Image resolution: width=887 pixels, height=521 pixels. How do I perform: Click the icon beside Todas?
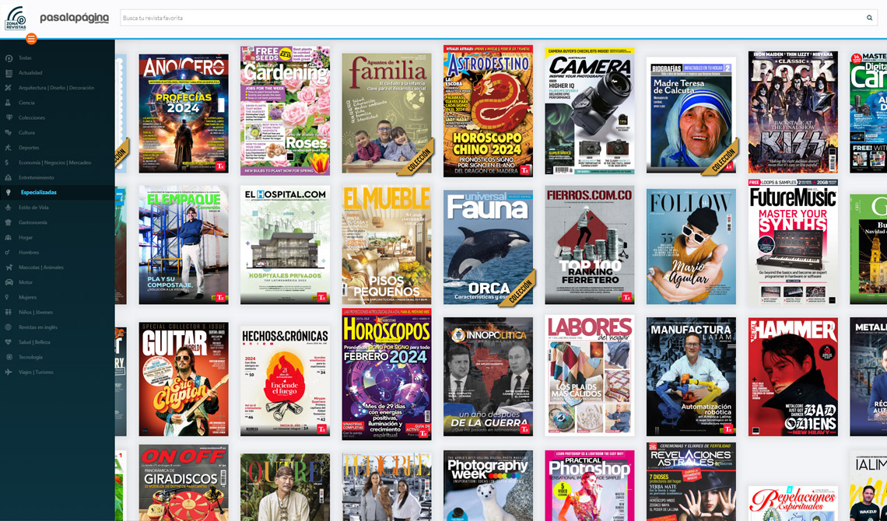[x=9, y=58]
